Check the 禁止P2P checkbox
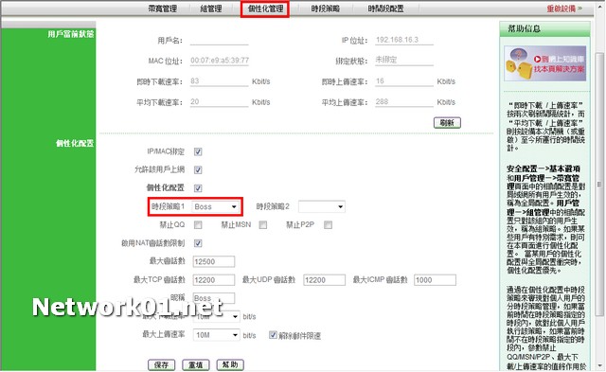The width and height of the screenshot is (606, 372). pyautogui.click(x=329, y=225)
